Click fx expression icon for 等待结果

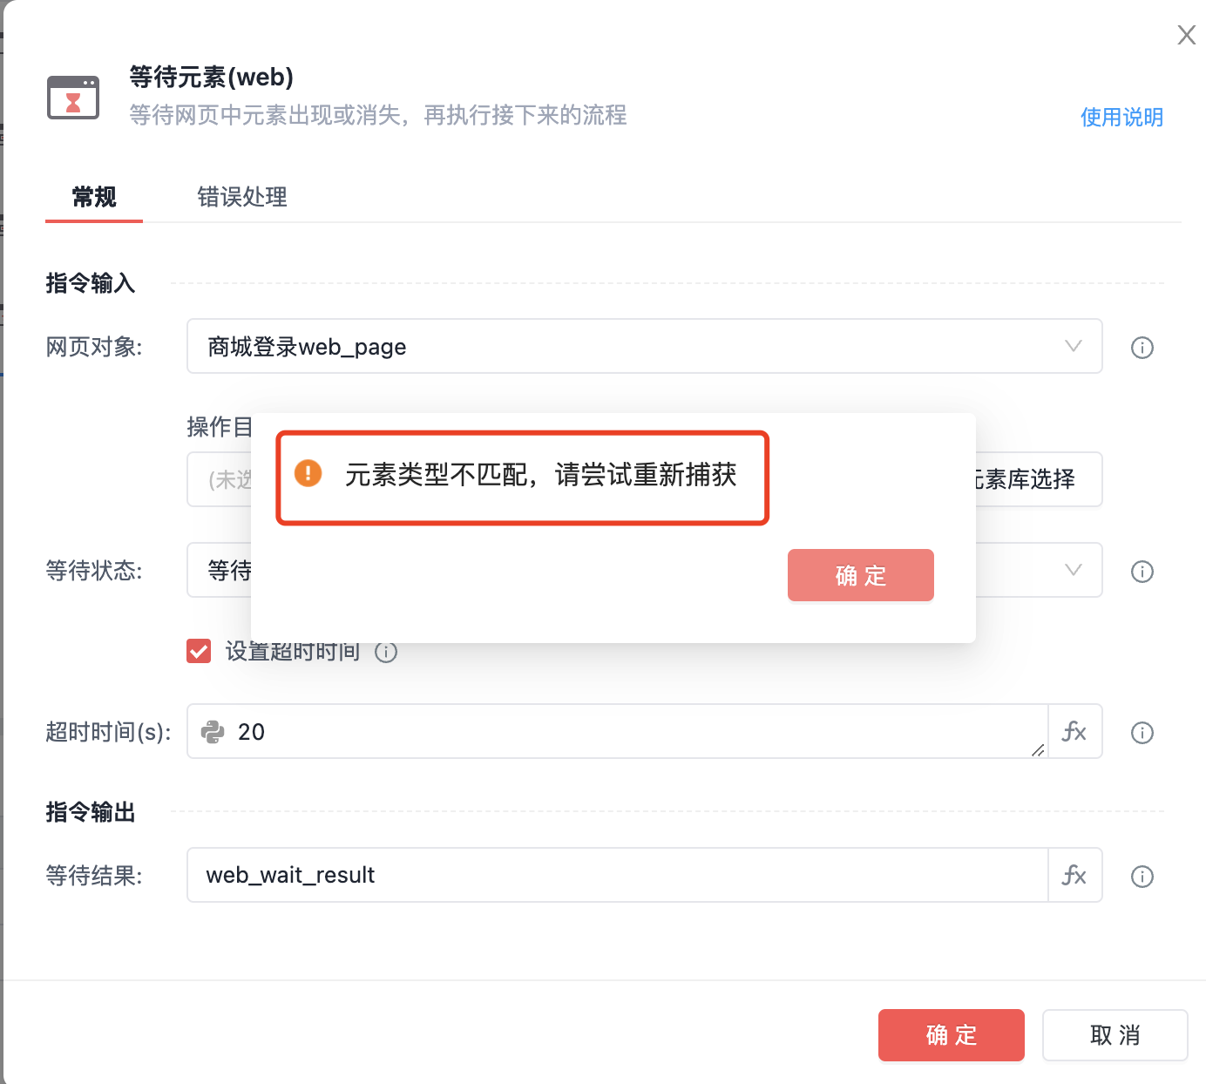pyautogui.click(x=1074, y=875)
